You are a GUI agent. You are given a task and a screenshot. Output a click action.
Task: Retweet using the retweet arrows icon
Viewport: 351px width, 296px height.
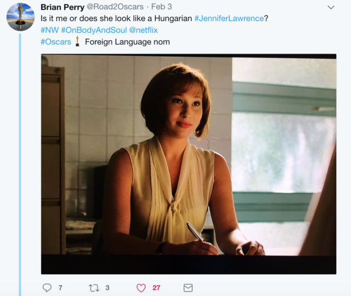click(x=94, y=288)
